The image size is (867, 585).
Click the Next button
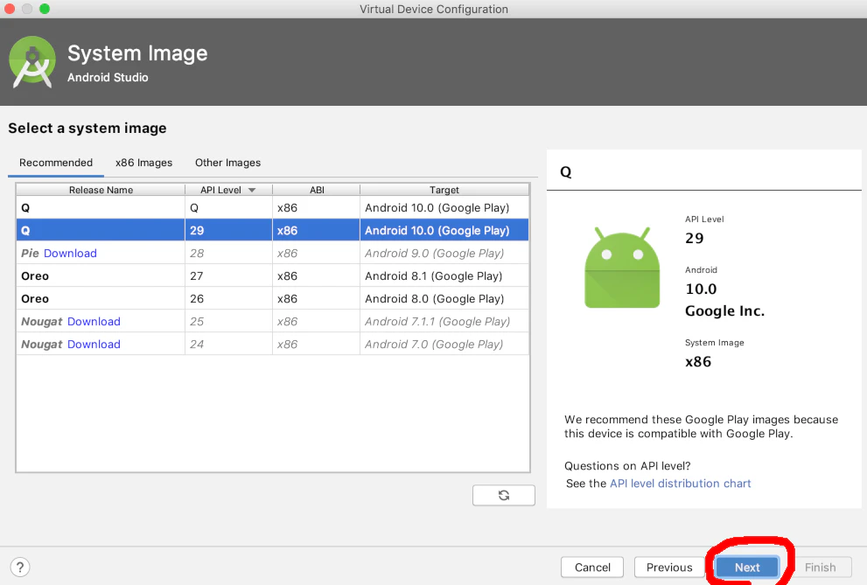coord(747,568)
